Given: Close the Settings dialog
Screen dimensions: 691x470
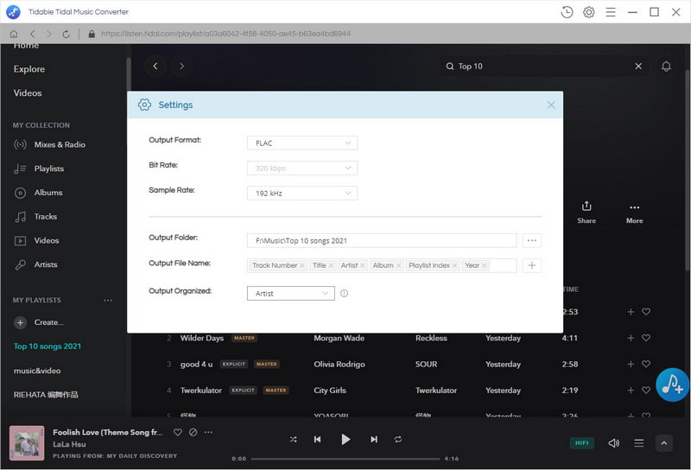Looking at the screenshot, I should [551, 105].
